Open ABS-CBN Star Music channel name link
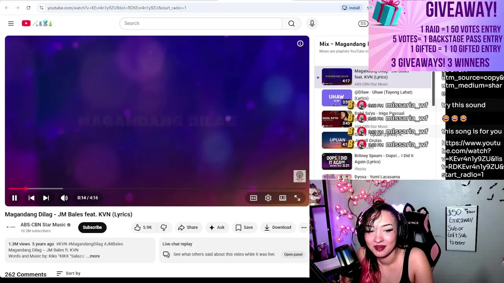Viewport: 504px width, 283px height. [x=43, y=225]
